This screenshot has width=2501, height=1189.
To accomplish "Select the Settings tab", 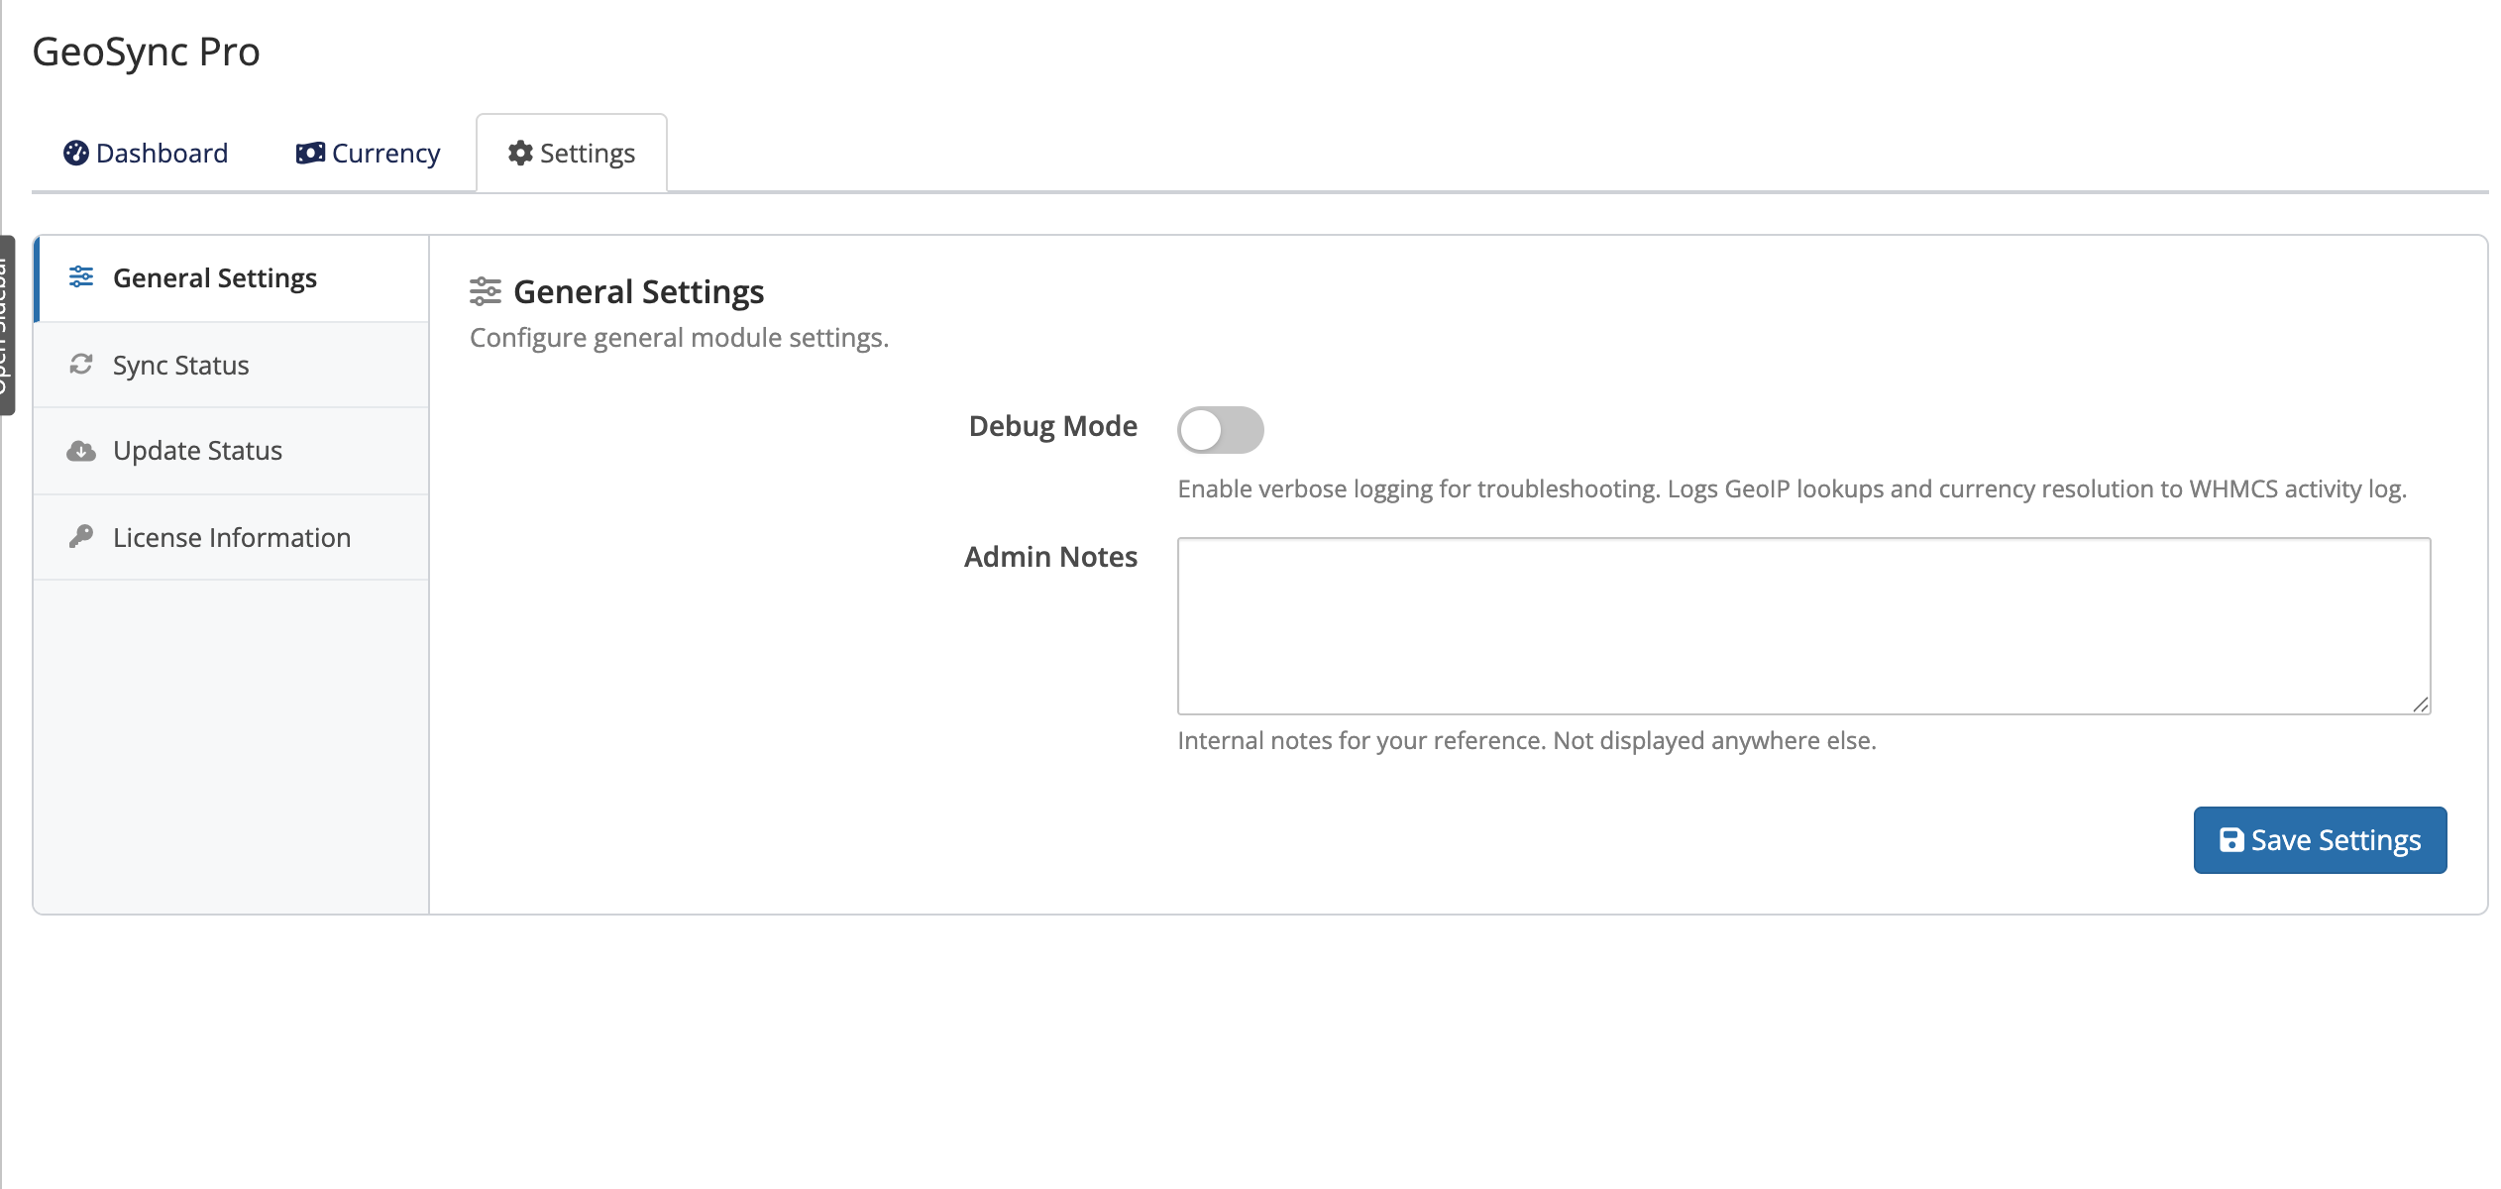I will click(x=572, y=153).
